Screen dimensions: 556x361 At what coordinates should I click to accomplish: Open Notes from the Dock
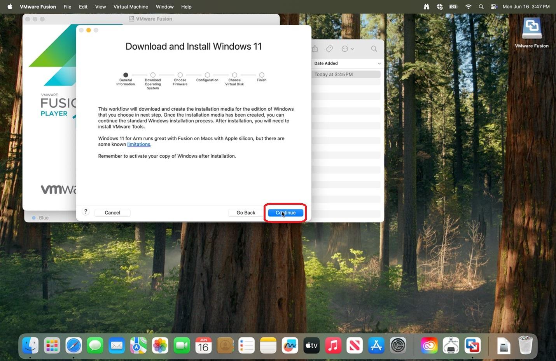(x=268, y=345)
